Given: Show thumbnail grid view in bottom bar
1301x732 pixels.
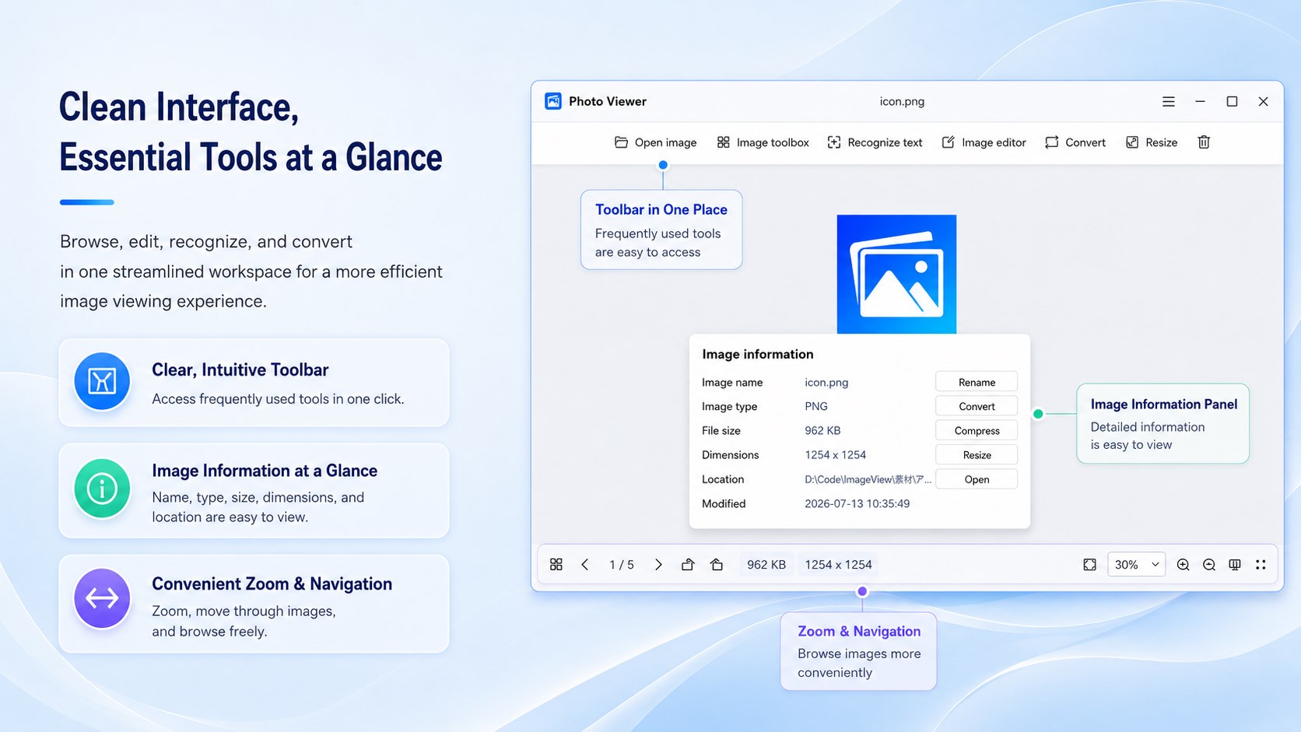Looking at the screenshot, I should point(556,565).
